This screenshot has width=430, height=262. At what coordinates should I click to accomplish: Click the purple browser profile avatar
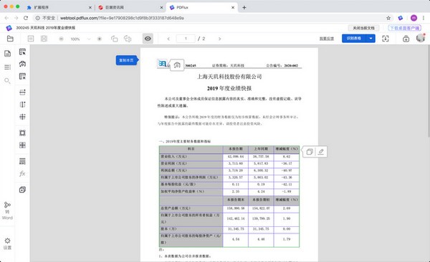coord(414,18)
